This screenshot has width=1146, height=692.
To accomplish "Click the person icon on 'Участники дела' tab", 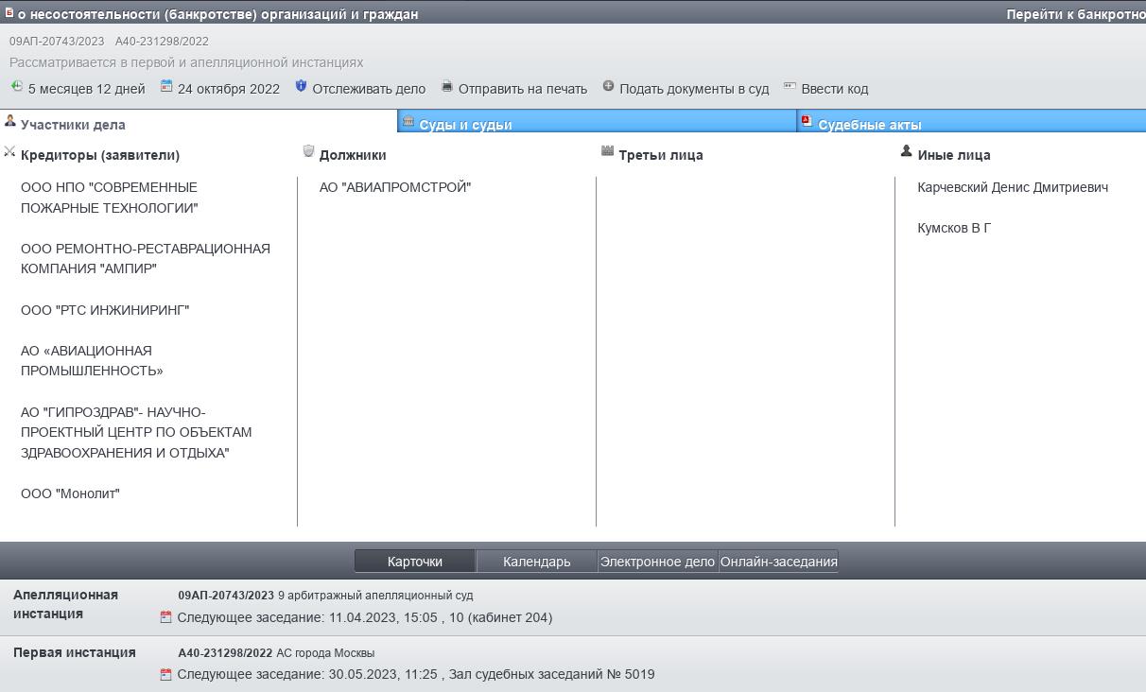I will point(10,121).
